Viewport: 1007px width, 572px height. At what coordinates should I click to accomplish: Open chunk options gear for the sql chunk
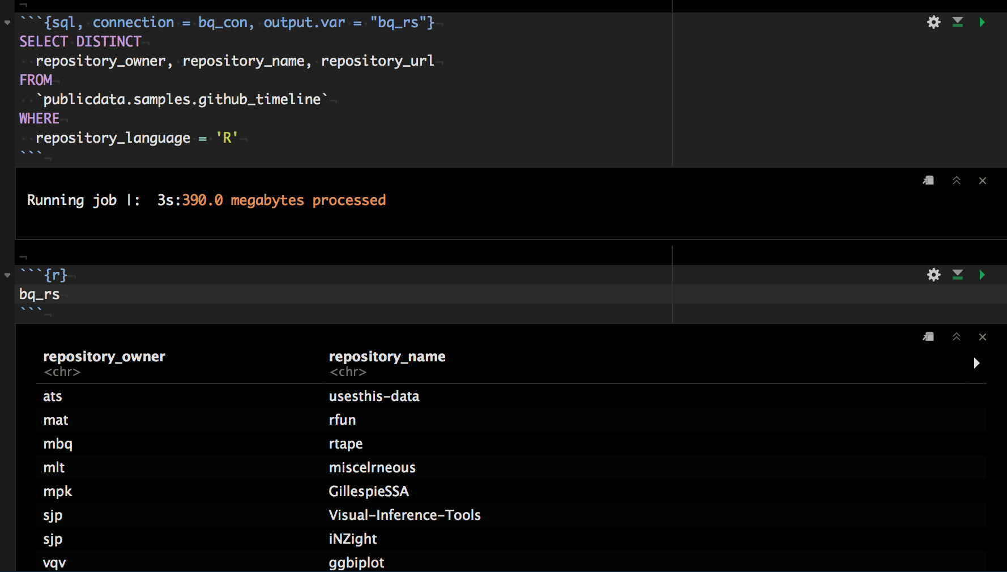933,22
